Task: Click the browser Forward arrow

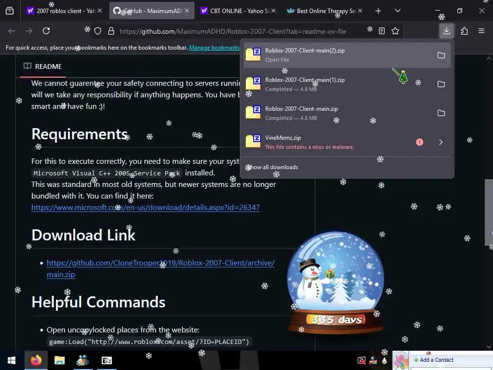Action: [29, 31]
